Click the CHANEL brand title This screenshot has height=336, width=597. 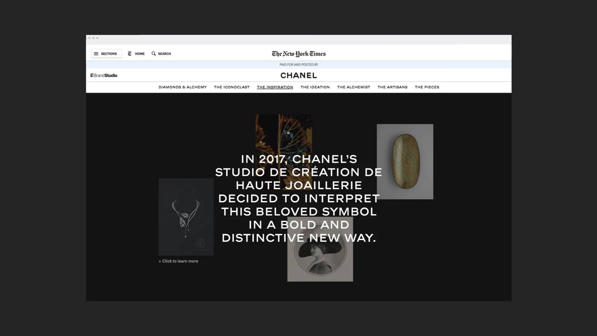(x=298, y=75)
